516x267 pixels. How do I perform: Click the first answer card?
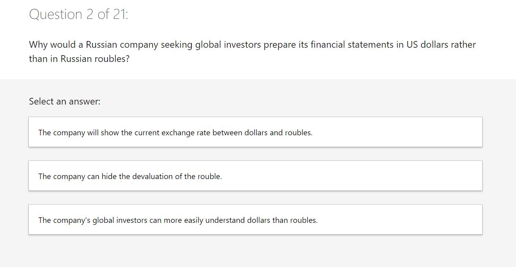[x=255, y=133]
